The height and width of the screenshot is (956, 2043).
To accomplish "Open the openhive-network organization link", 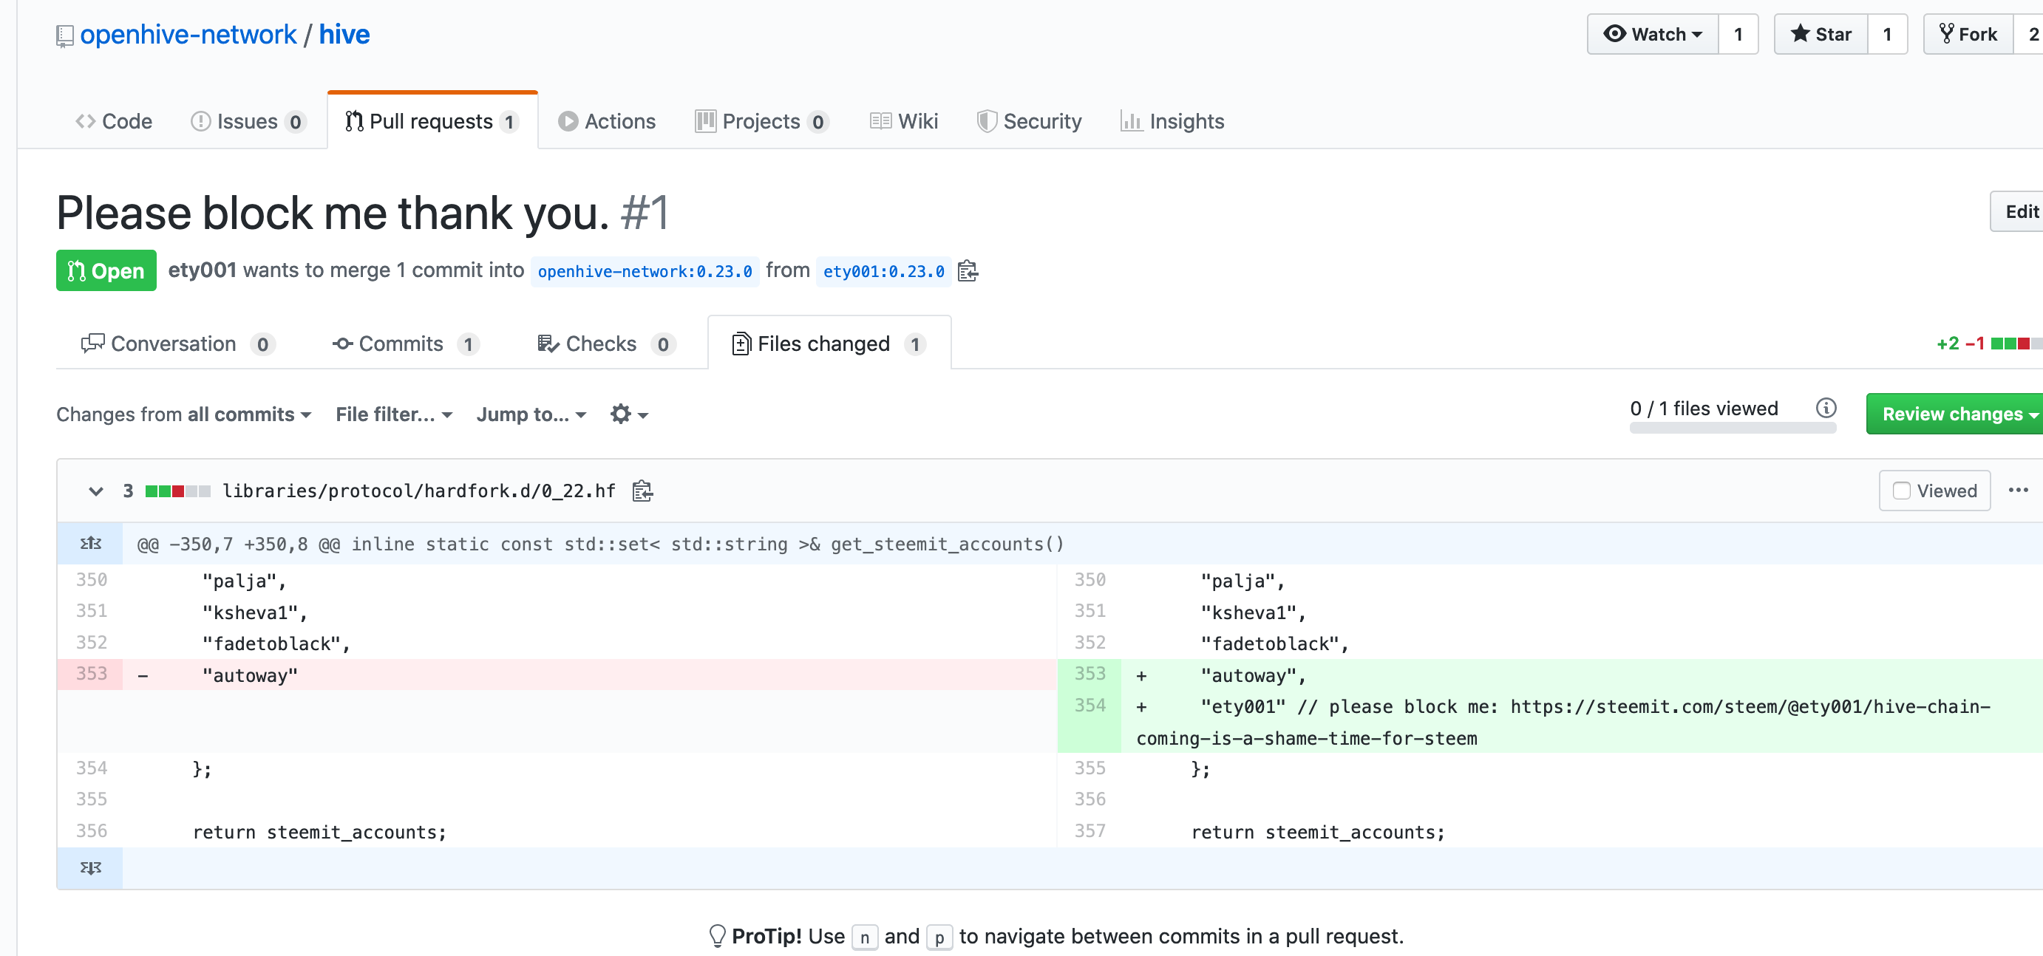I will point(188,35).
